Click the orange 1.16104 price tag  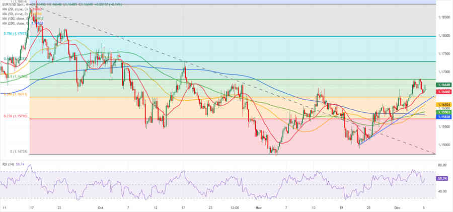(x=443, y=105)
